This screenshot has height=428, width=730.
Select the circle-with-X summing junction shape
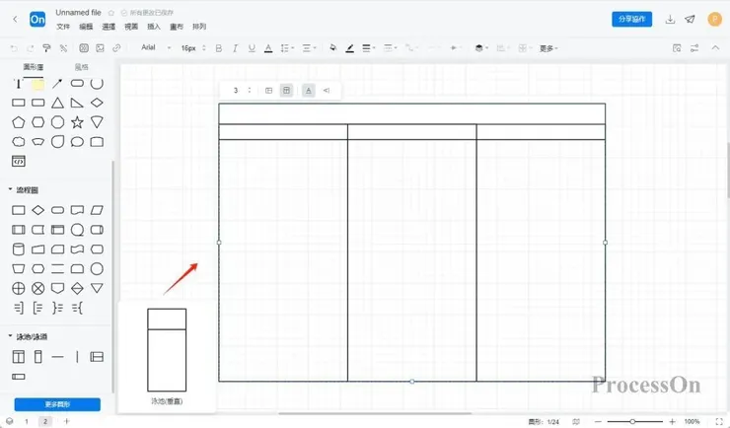coord(38,288)
